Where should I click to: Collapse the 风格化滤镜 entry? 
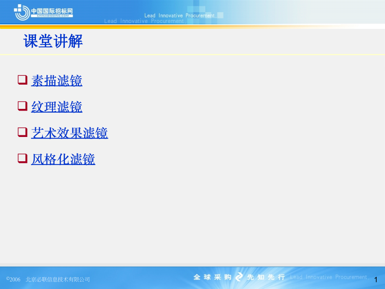coord(63,159)
